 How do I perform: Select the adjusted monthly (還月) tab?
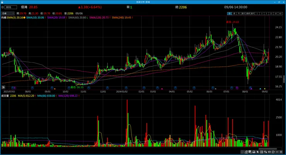[253, 14]
